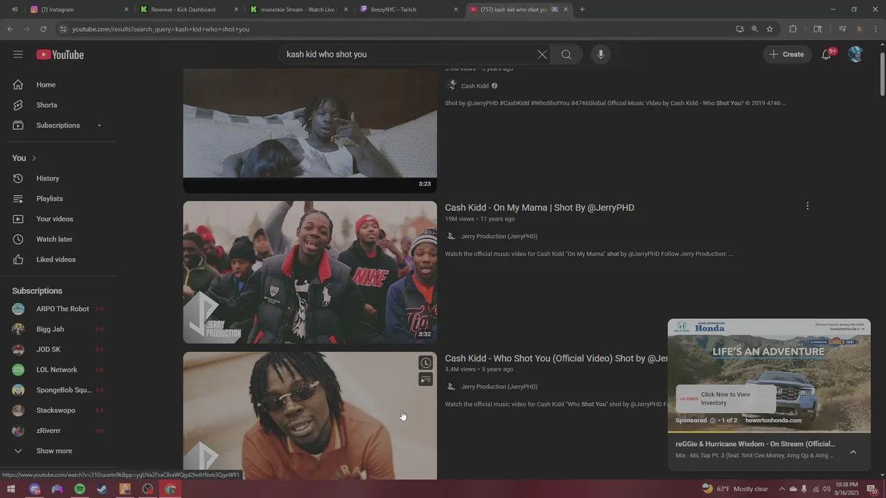Open Who Shot You (Official Video) title
Viewport: 886px width, 498px height.
(556, 358)
